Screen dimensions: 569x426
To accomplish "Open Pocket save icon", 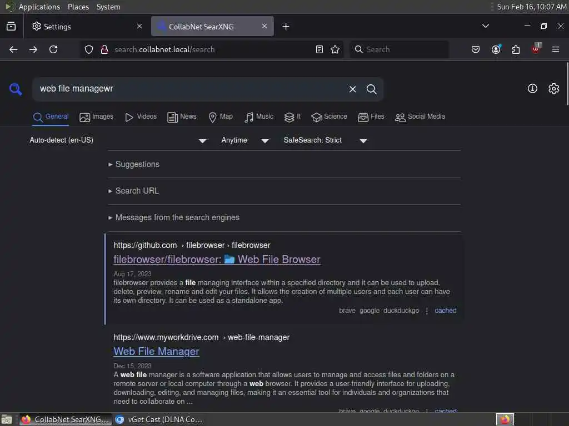I will coord(476,49).
